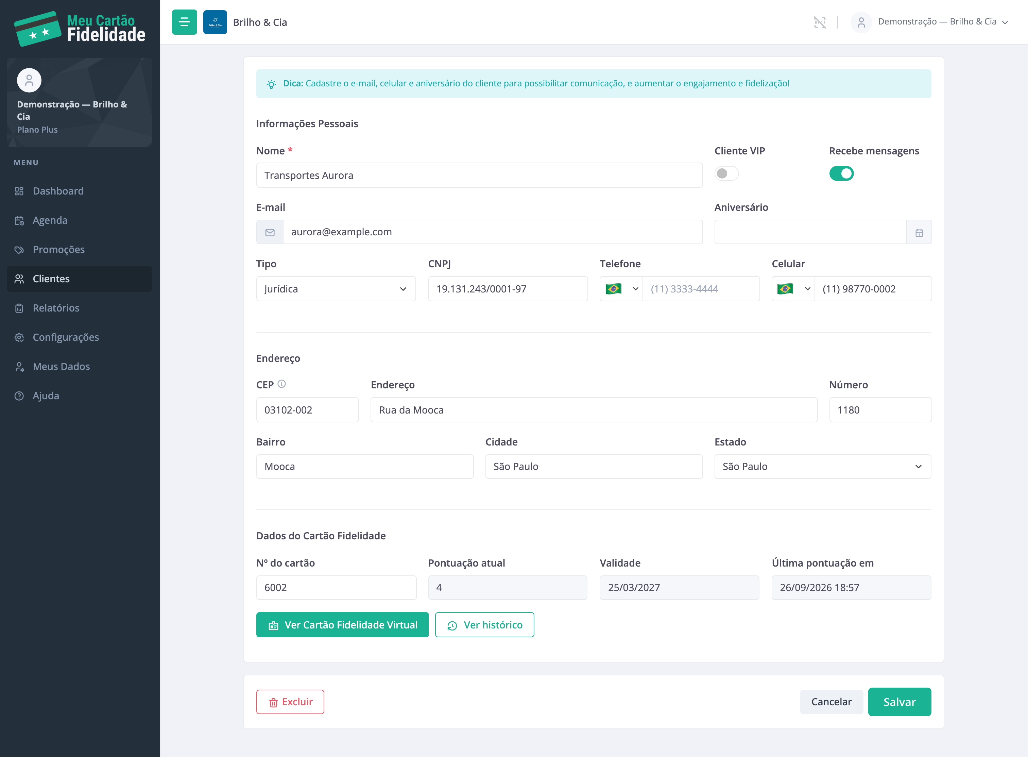Image resolution: width=1028 pixels, height=757 pixels.
Task: Go to Meus Dados in the sidebar
Action: point(80,367)
